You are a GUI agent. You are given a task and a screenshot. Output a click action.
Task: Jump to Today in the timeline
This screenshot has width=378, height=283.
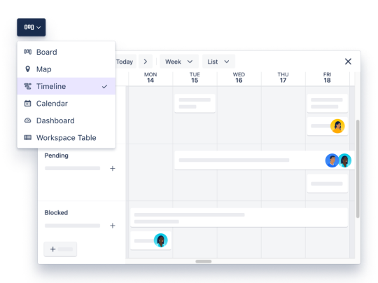click(x=126, y=62)
